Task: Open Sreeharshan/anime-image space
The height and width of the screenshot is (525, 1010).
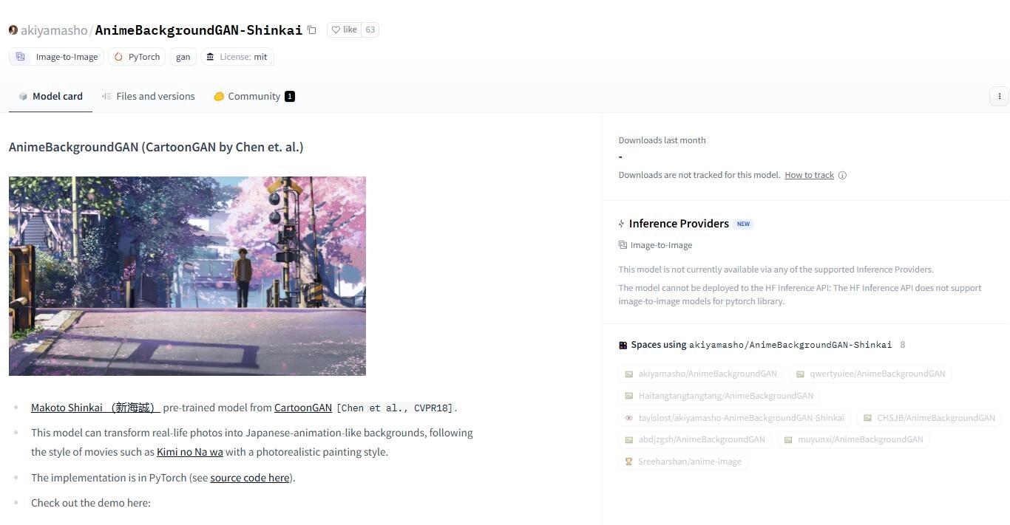Action: (x=683, y=461)
